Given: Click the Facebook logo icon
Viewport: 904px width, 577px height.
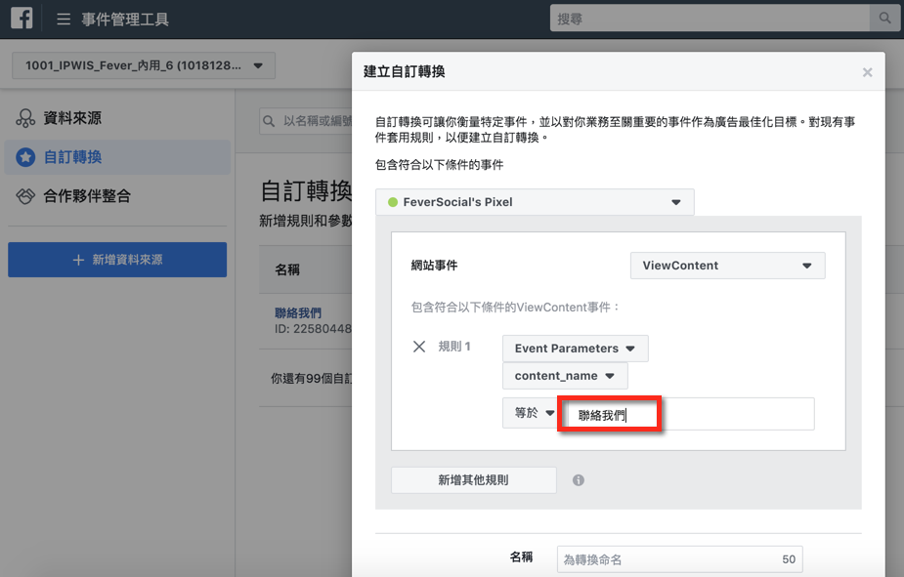Looking at the screenshot, I should [22, 19].
